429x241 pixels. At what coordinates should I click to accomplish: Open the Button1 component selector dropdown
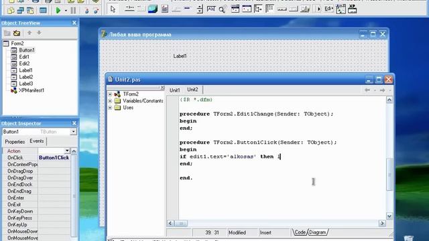[x=73, y=132]
